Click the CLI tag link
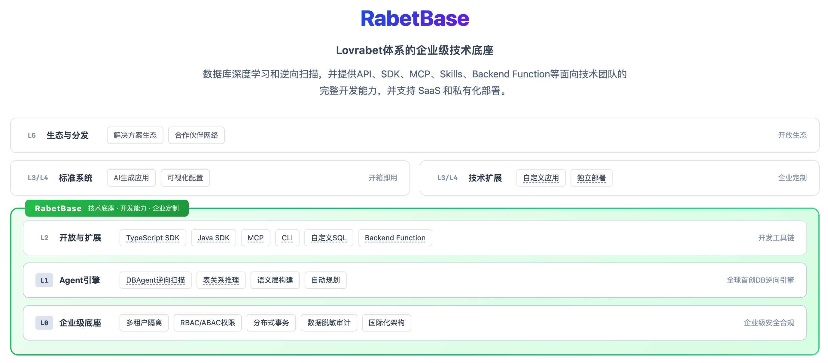Viewport: 828px width, 363px height. coord(287,238)
